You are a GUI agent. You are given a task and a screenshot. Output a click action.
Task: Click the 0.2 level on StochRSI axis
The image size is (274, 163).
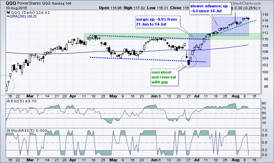(265, 150)
